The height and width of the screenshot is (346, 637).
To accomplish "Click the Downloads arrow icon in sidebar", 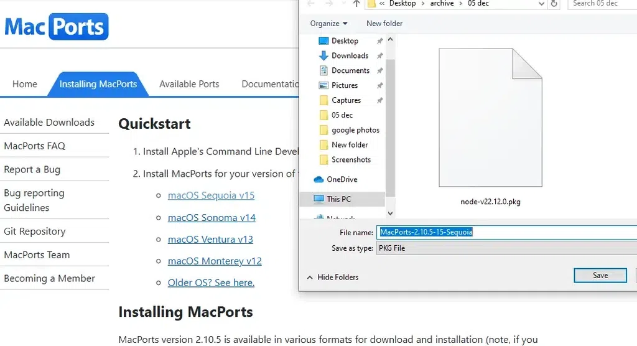I will (x=323, y=56).
